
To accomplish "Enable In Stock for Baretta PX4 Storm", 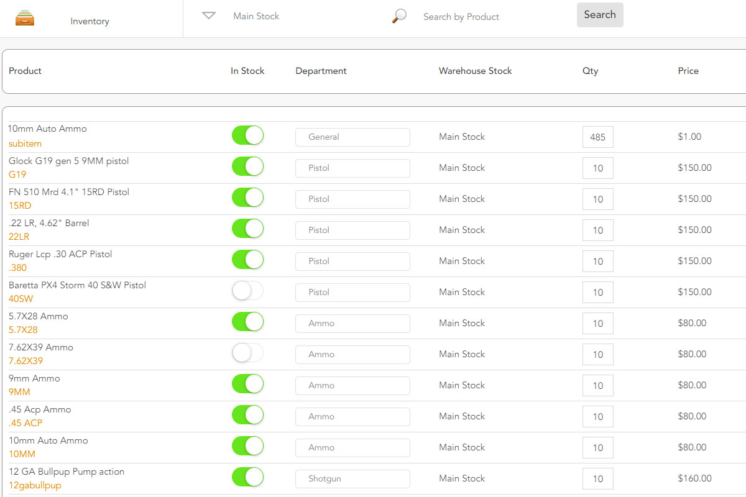I will 247,291.
